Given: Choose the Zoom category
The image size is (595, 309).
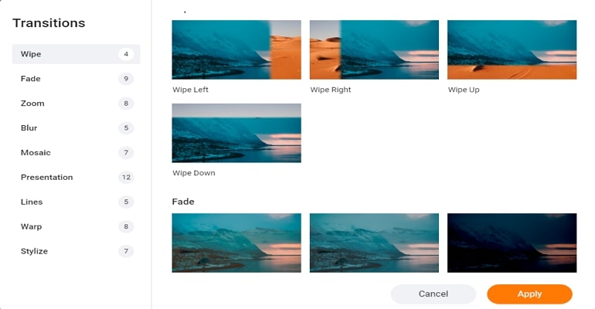Looking at the screenshot, I should (x=76, y=103).
